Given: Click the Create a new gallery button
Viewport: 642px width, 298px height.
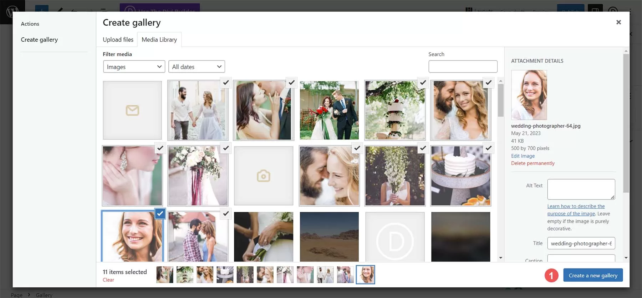Looking at the screenshot, I should (593, 275).
